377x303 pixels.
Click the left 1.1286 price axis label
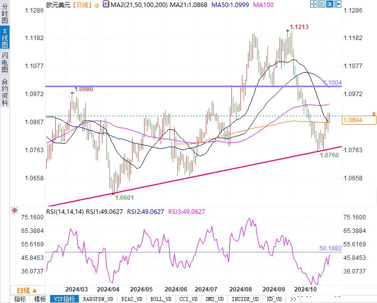34,11
